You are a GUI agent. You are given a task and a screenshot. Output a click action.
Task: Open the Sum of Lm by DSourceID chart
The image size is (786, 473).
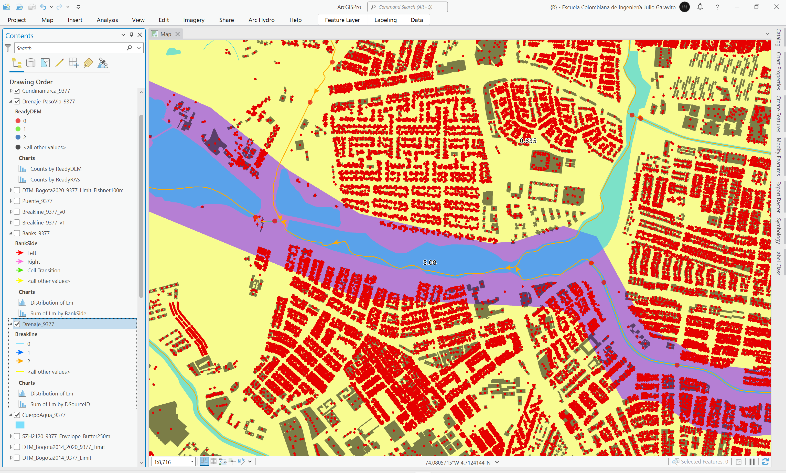(60, 404)
